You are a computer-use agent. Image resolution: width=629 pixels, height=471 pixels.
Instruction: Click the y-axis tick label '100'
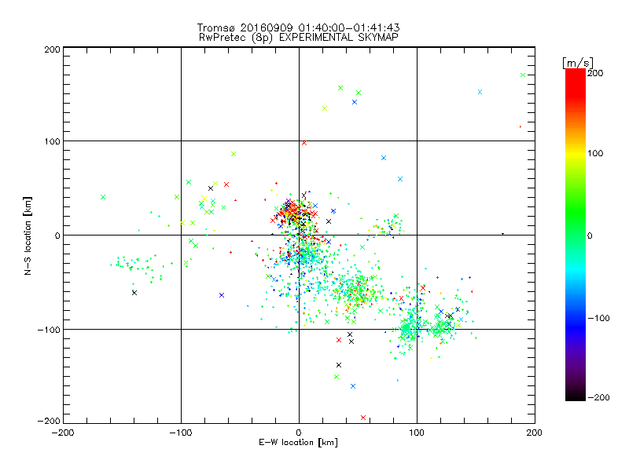(x=52, y=141)
